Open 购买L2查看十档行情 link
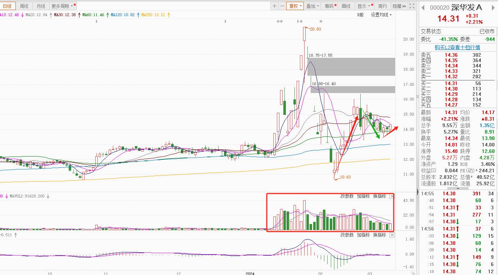The image size is (498, 275). (x=457, y=47)
